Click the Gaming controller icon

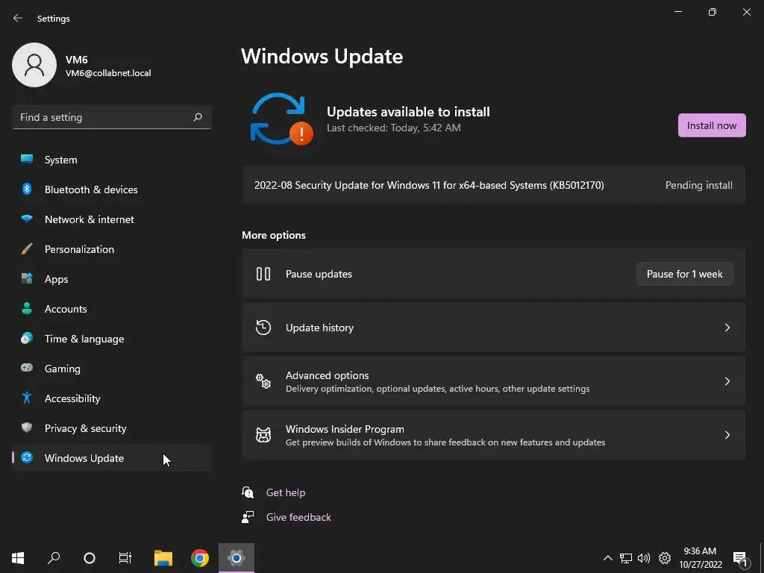click(27, 368)
